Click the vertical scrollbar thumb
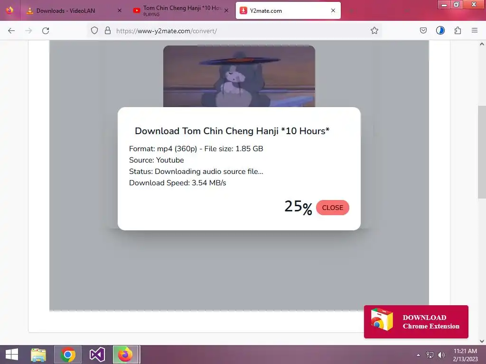486x364 pixels. (482, 152)
